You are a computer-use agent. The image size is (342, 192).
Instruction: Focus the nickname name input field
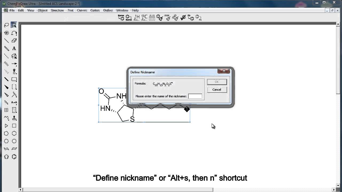pos(195,96)
